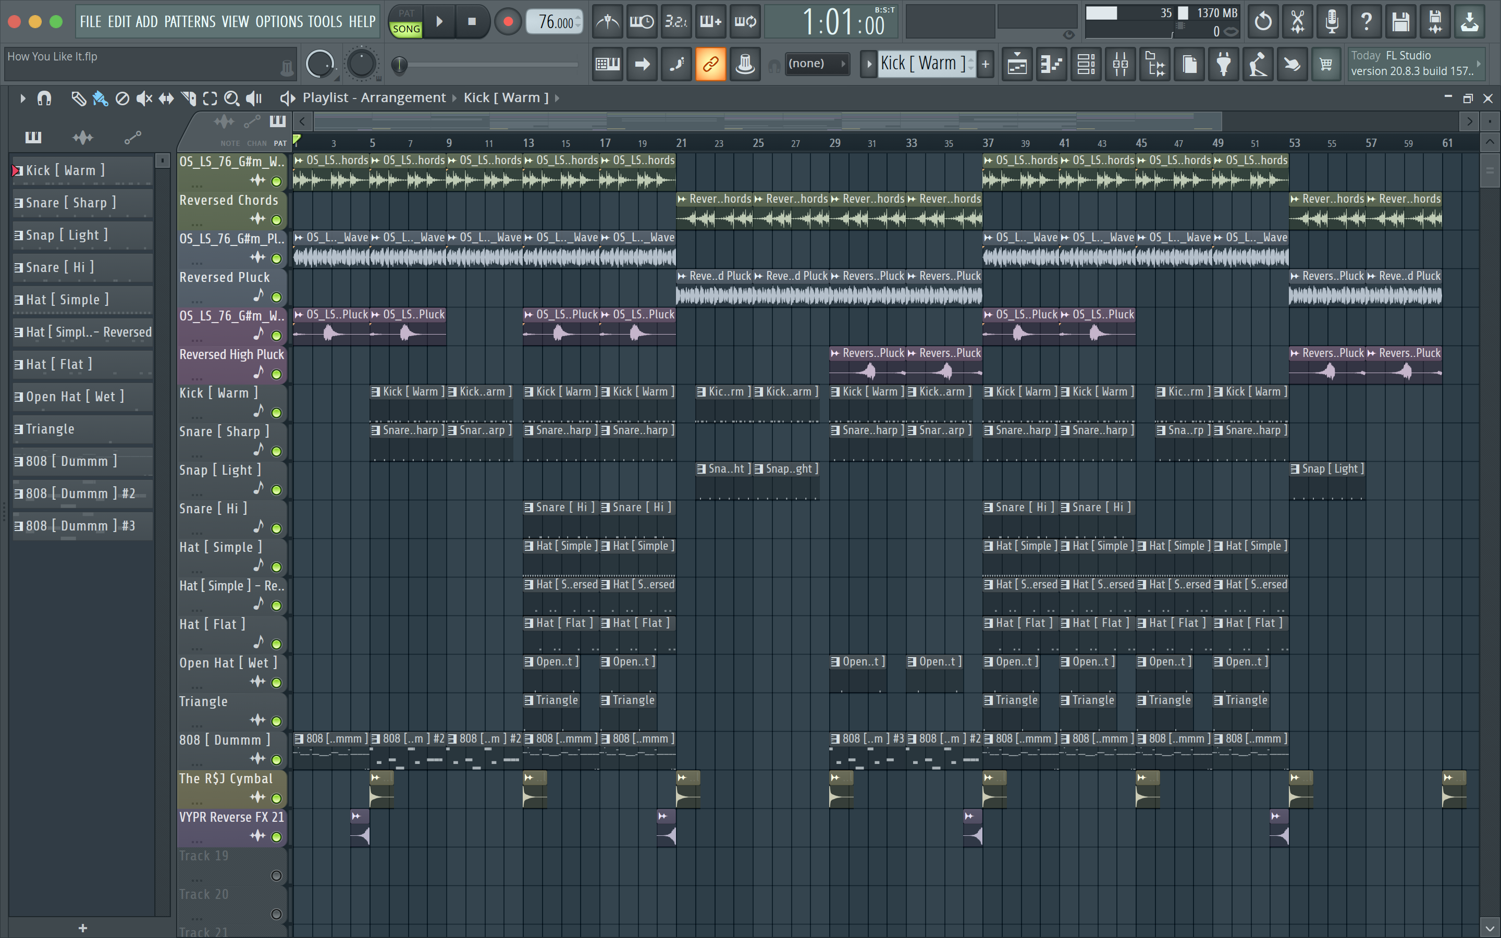Enable wait for input to start
This screenshot has height=938, width=1501.
tap(642, 22)
